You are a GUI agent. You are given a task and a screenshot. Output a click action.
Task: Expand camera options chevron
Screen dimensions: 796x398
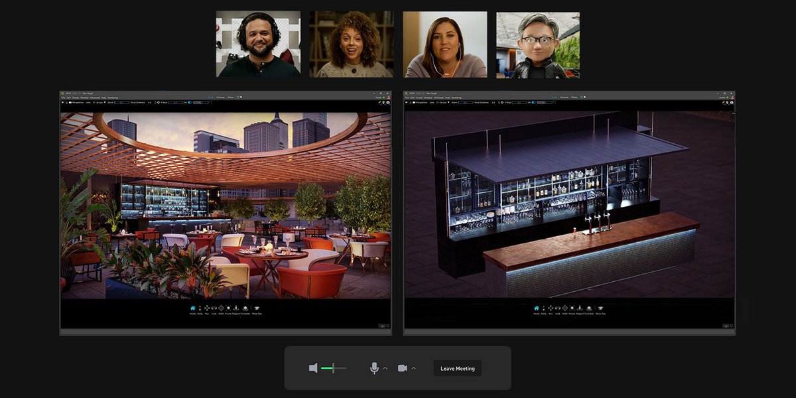pyautogui.click(x=413, y=368)
